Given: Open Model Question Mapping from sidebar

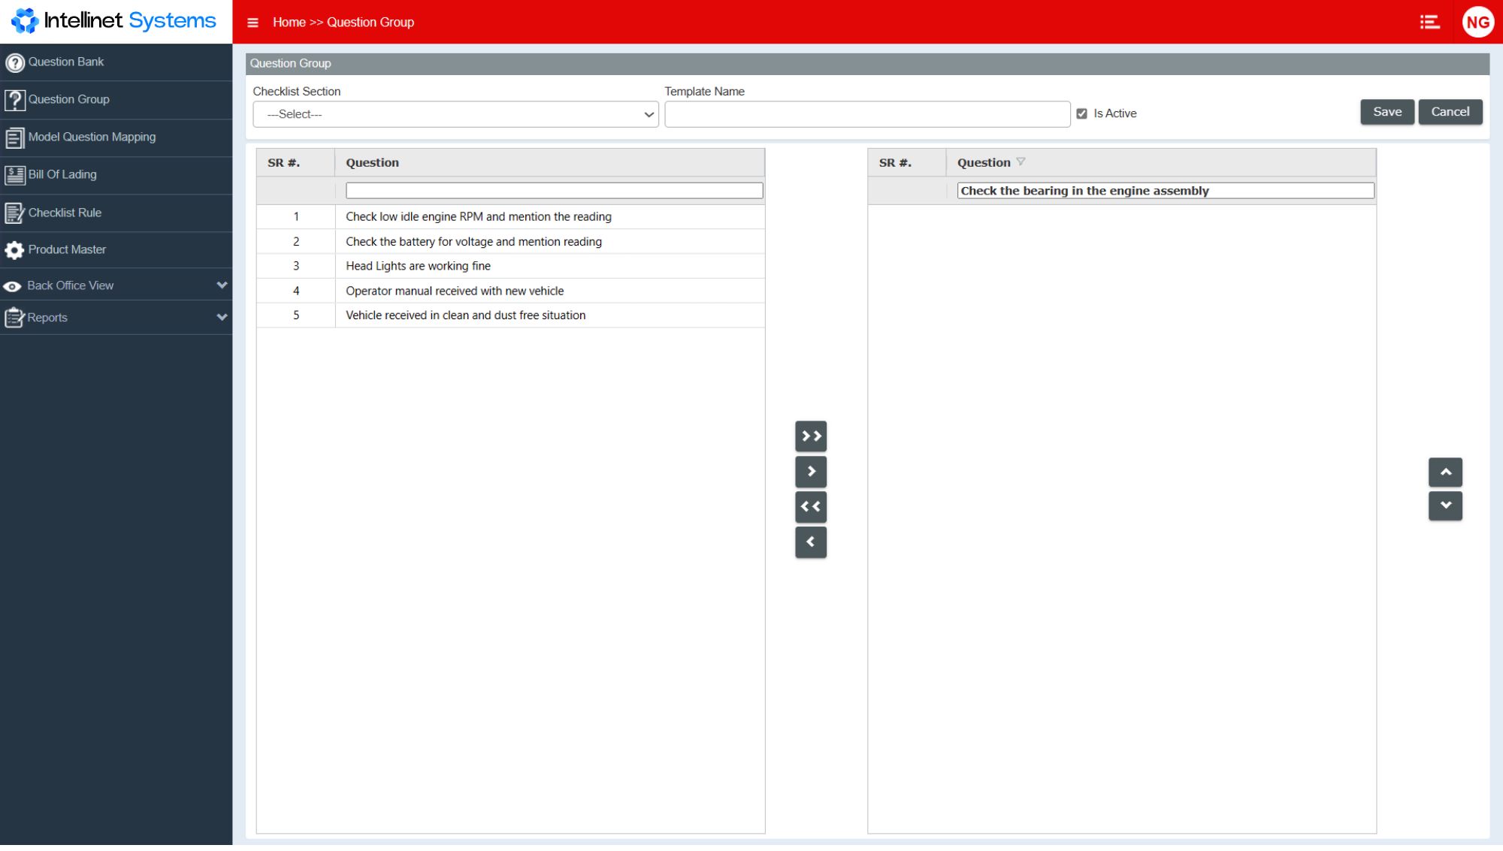Looking at the screenshot, I should 15,137.
